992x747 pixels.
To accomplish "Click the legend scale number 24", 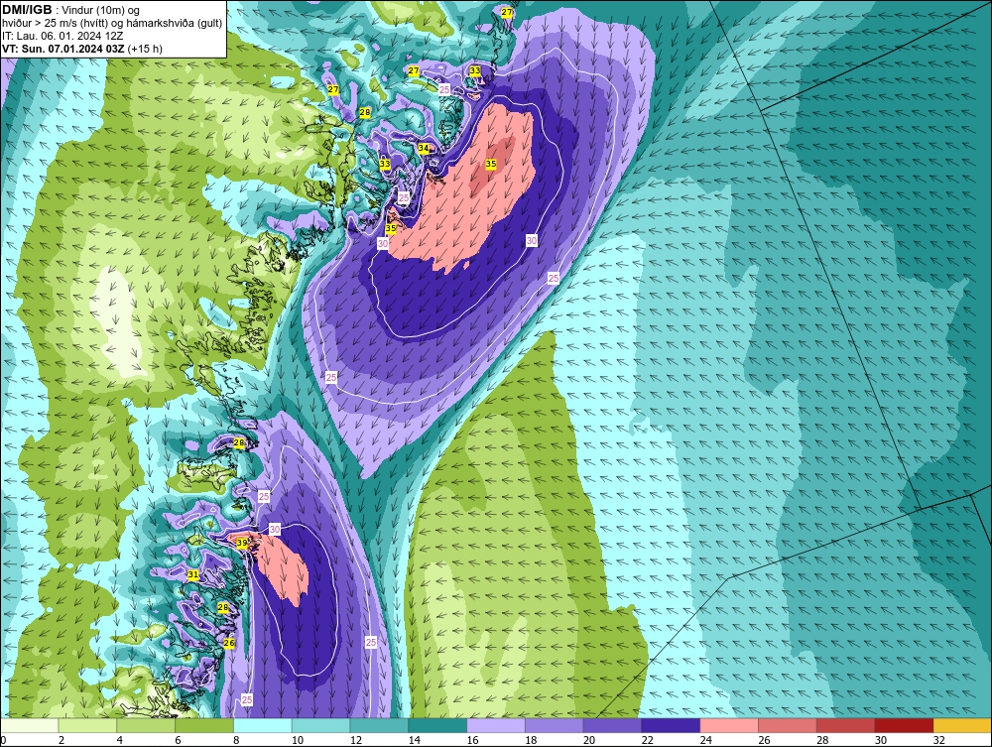I will pos(705,740).
